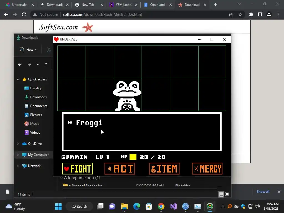Open the Windows Start menu

point(58,206)
